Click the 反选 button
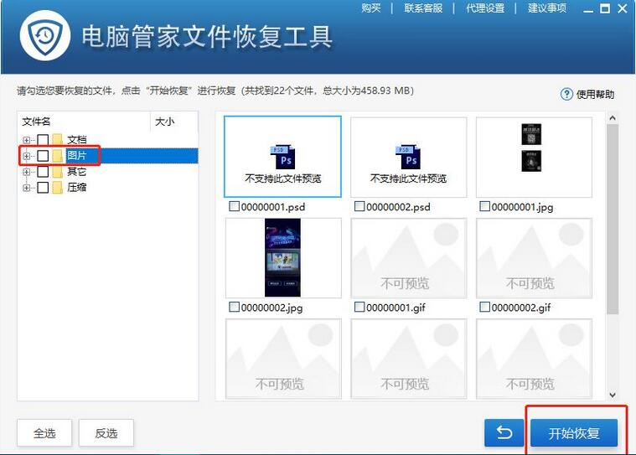This screenshot has height=455, width=636. coord(106,433)
